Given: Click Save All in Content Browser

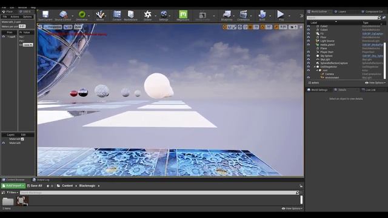Looking at the screenshot, I should click(35, 186).
